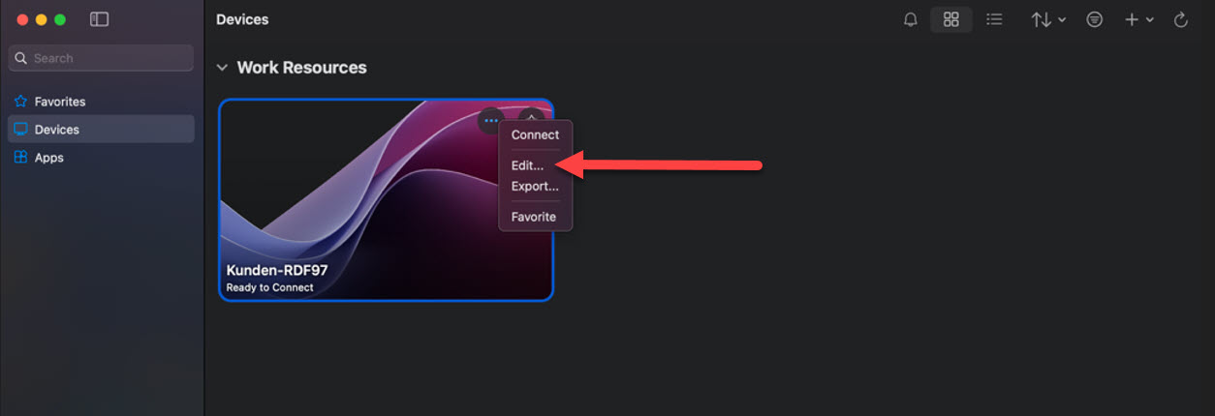Click the search magnifier icon

pos(20,58)
